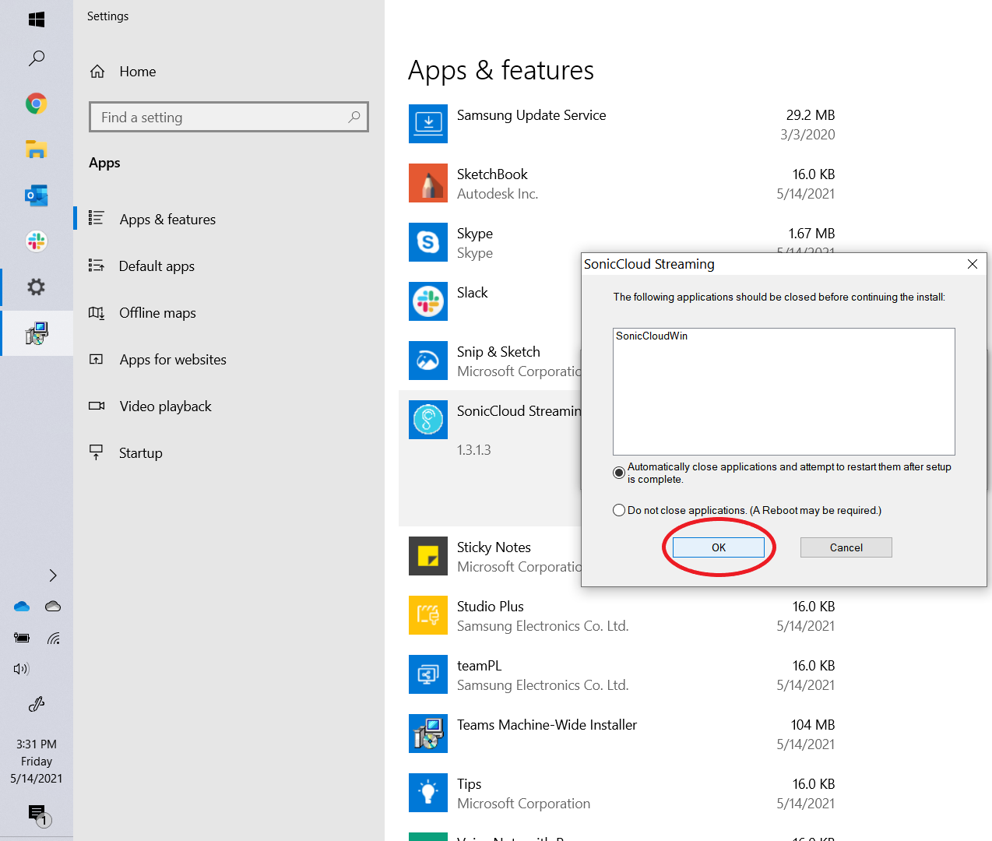The image size is (992, 841).
Task: Select the Sticky Notes app icon
Action: (427, 556)
